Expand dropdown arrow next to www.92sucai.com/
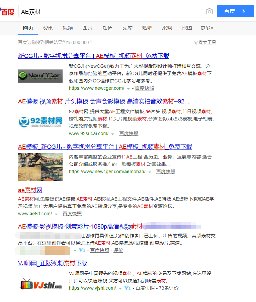The height and width of the screenshot is (302, 256). (x=113, y=134)
